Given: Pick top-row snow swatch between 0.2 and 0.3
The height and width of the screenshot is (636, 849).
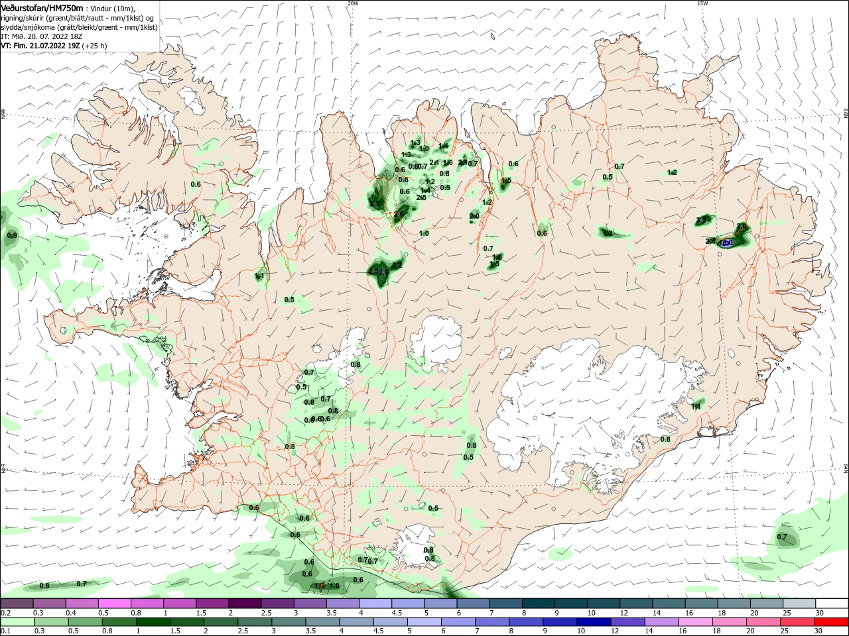Looking at the screenshot, I should click(x=17, y=604).
